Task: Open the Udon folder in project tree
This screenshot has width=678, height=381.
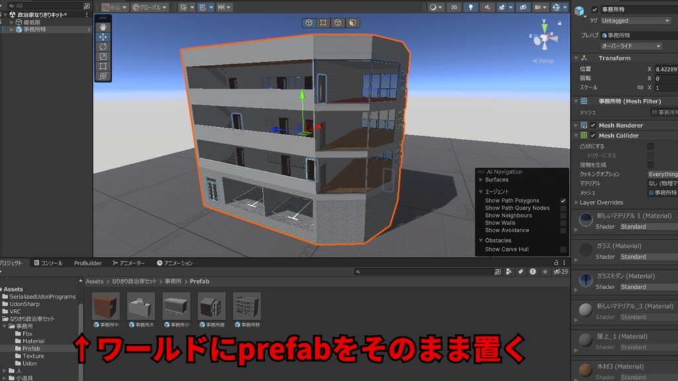Action: (29, 363)
